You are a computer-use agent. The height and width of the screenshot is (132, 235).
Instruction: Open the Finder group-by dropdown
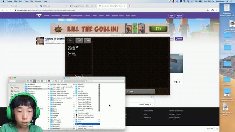tap(43, 81)
